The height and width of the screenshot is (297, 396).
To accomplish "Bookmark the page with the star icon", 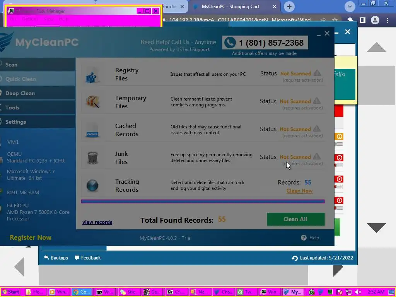I will tap(335, 20).
